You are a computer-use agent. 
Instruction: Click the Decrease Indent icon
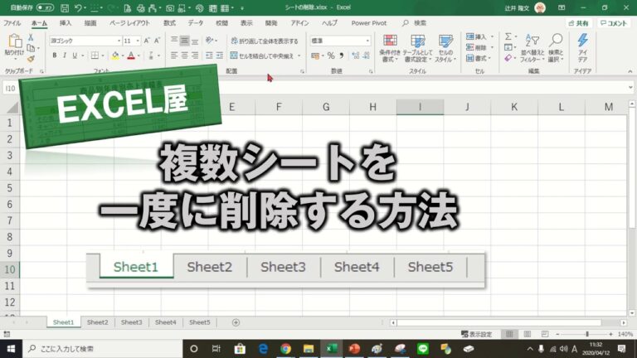(209, 56)
